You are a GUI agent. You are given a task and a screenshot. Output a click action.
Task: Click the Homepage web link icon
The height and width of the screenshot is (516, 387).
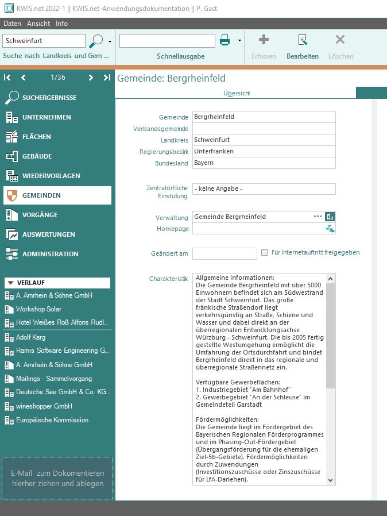click(x=330, y=228)
